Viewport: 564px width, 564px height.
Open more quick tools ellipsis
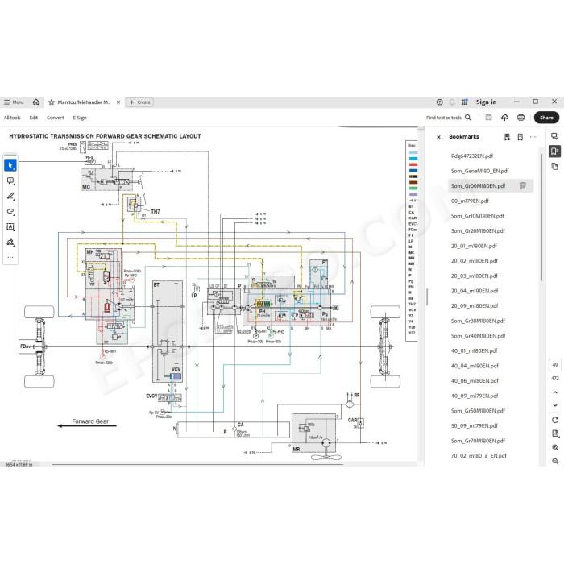[x=10, y=257]
